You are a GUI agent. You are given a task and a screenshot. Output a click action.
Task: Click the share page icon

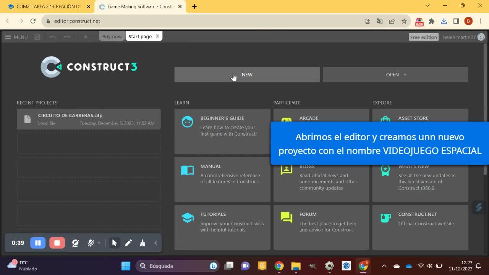click(x=392, y=21)
